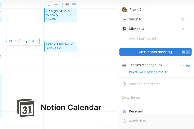This screenshot has width=194, height=129.
Task: Click the location pin icon
Action: [124, 84]
